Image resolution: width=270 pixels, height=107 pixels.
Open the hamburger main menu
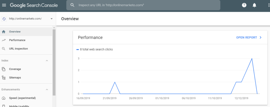tap(4, 5)
